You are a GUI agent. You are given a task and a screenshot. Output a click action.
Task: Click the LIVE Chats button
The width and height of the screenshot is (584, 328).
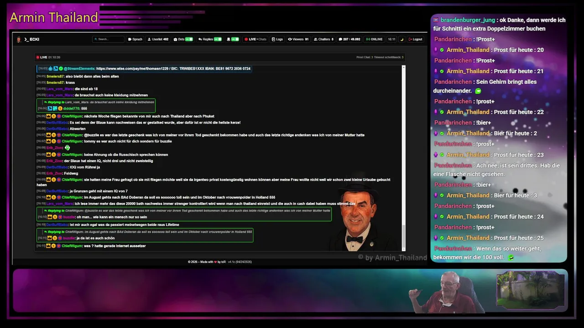coord(255,39)
